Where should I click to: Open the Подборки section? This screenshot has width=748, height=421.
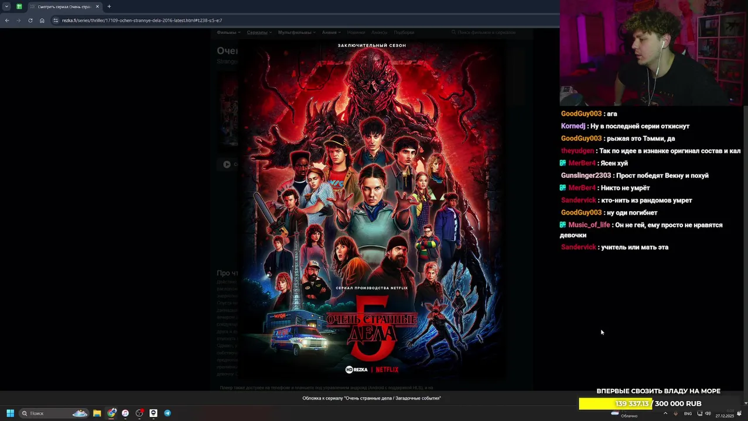point(404,33)
